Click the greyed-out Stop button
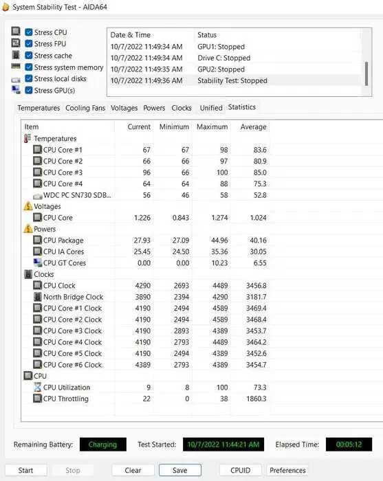The height and width of the screenshot is (481, 383). 73,470
